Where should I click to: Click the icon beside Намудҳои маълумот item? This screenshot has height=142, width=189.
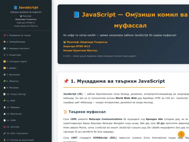pos(5,48)
